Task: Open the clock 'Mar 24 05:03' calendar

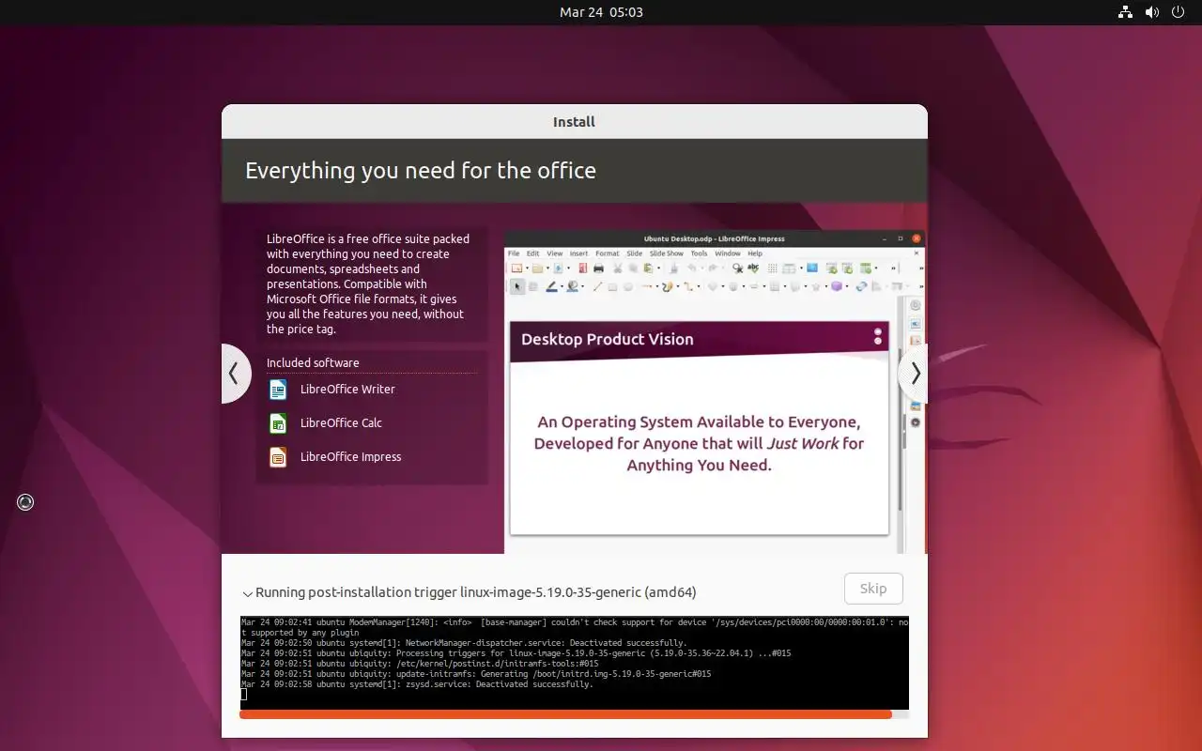Action: 601,12
